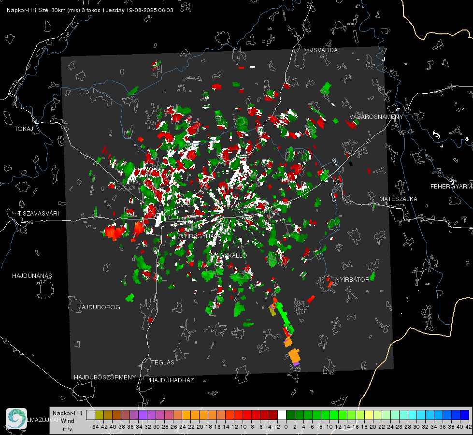Click road number 41 near Vásárosnamény
The width and height of the screenshot is (473, 435).
pos(367,141)
